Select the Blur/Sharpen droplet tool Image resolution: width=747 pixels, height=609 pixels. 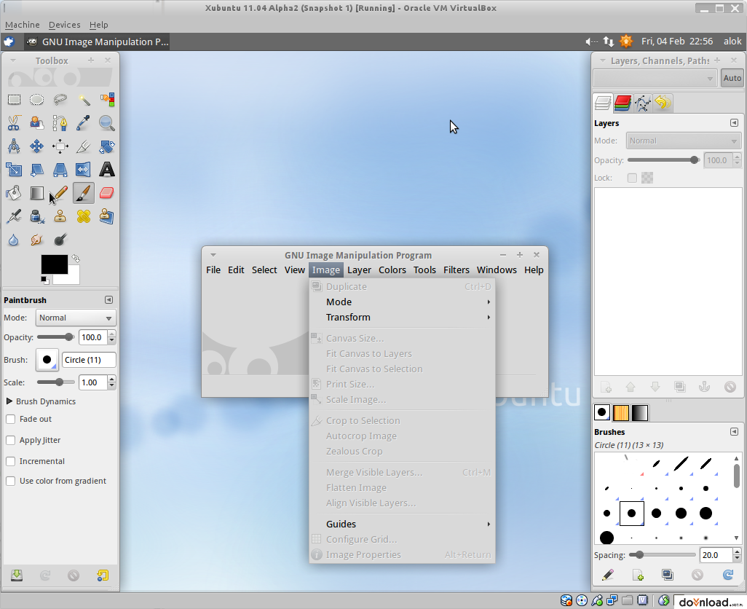tap(14, 240)
